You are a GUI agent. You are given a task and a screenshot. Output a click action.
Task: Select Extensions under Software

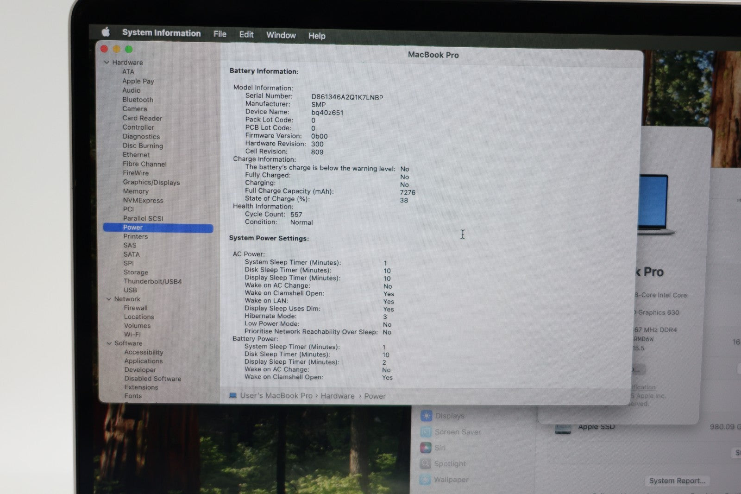point(141,387)
